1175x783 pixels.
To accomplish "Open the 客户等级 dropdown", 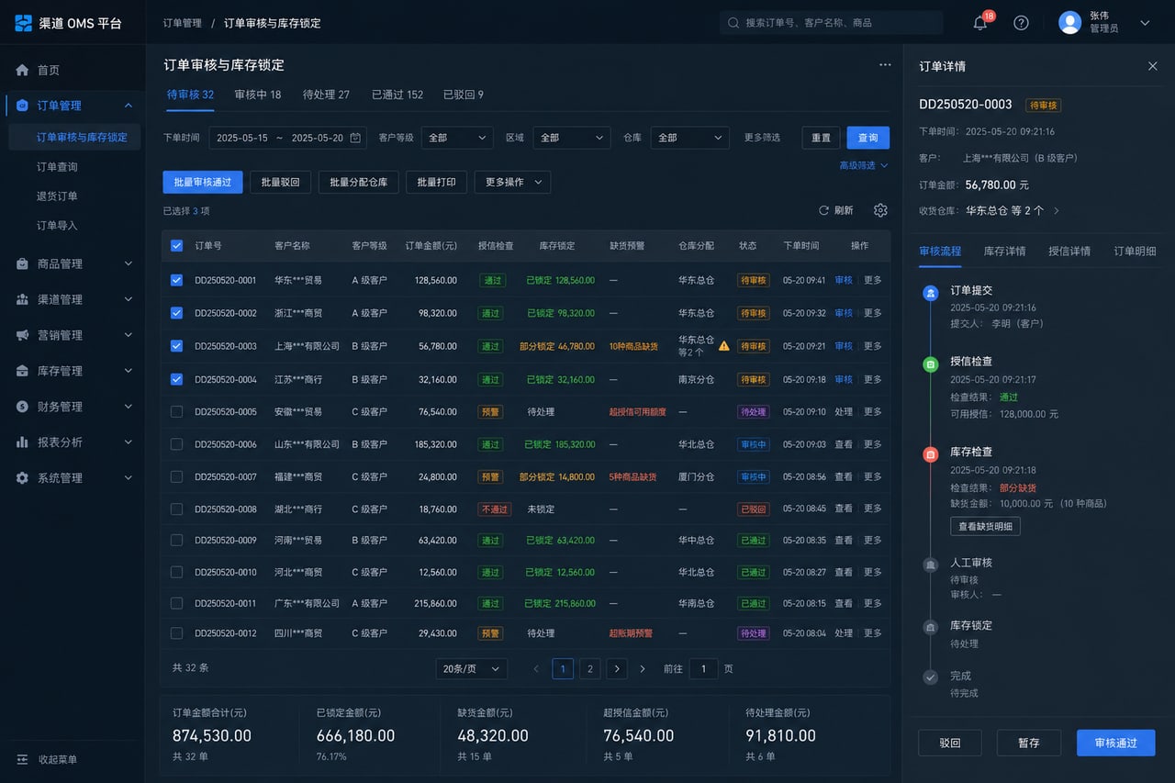I will pos(457,138).
